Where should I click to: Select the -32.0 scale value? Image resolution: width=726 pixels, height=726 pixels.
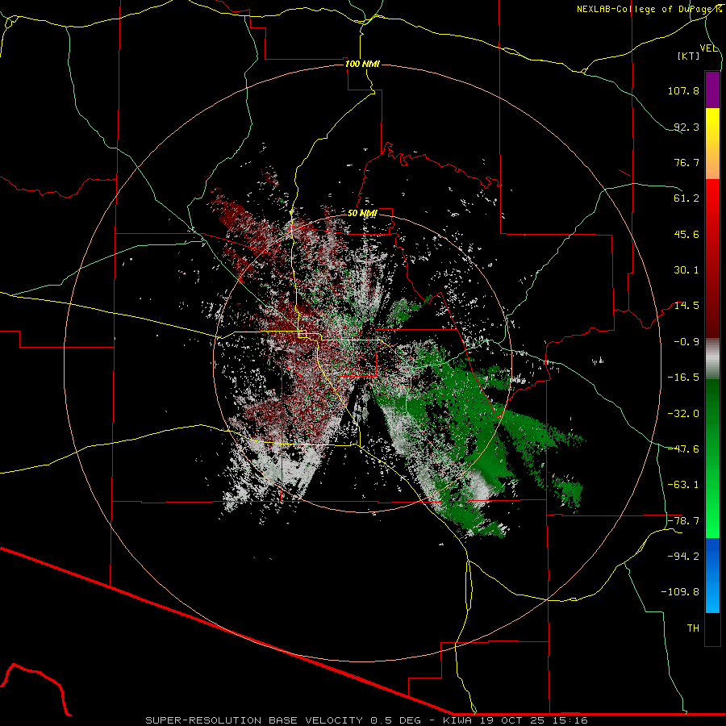click(683, 414)
